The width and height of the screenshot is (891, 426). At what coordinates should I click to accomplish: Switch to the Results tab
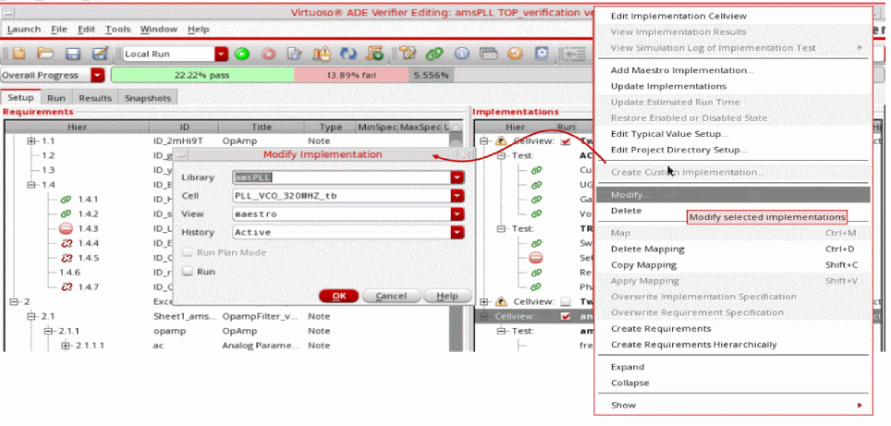tap(95, 98)
